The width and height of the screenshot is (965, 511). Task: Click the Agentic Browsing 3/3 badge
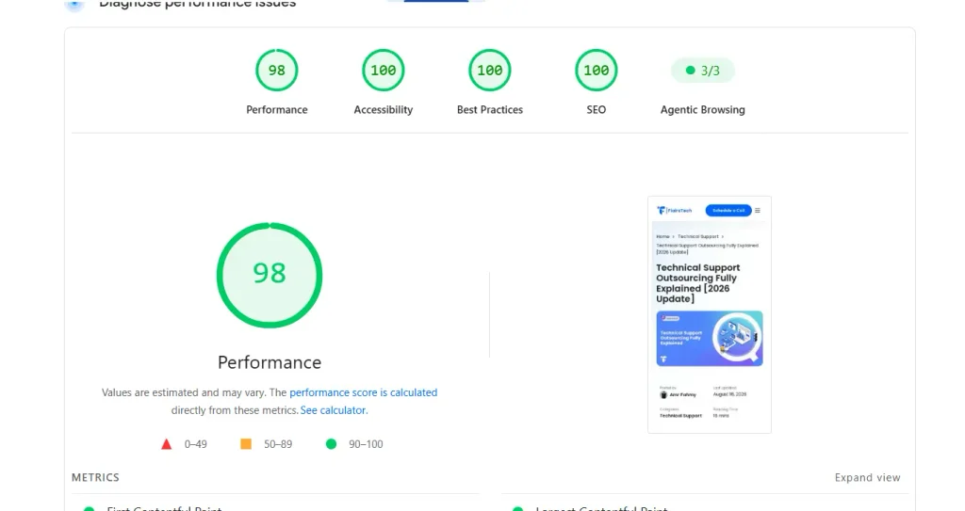[x=703, y=71]
